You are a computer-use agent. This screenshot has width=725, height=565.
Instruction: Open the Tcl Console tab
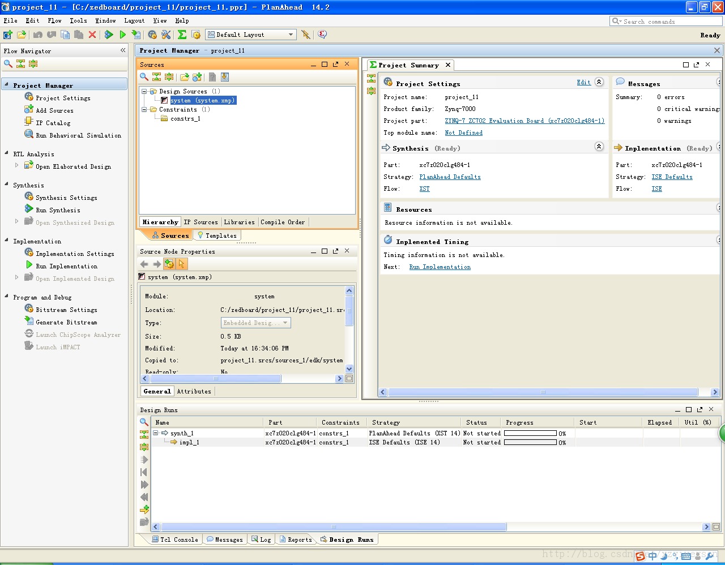pos(175,540)
